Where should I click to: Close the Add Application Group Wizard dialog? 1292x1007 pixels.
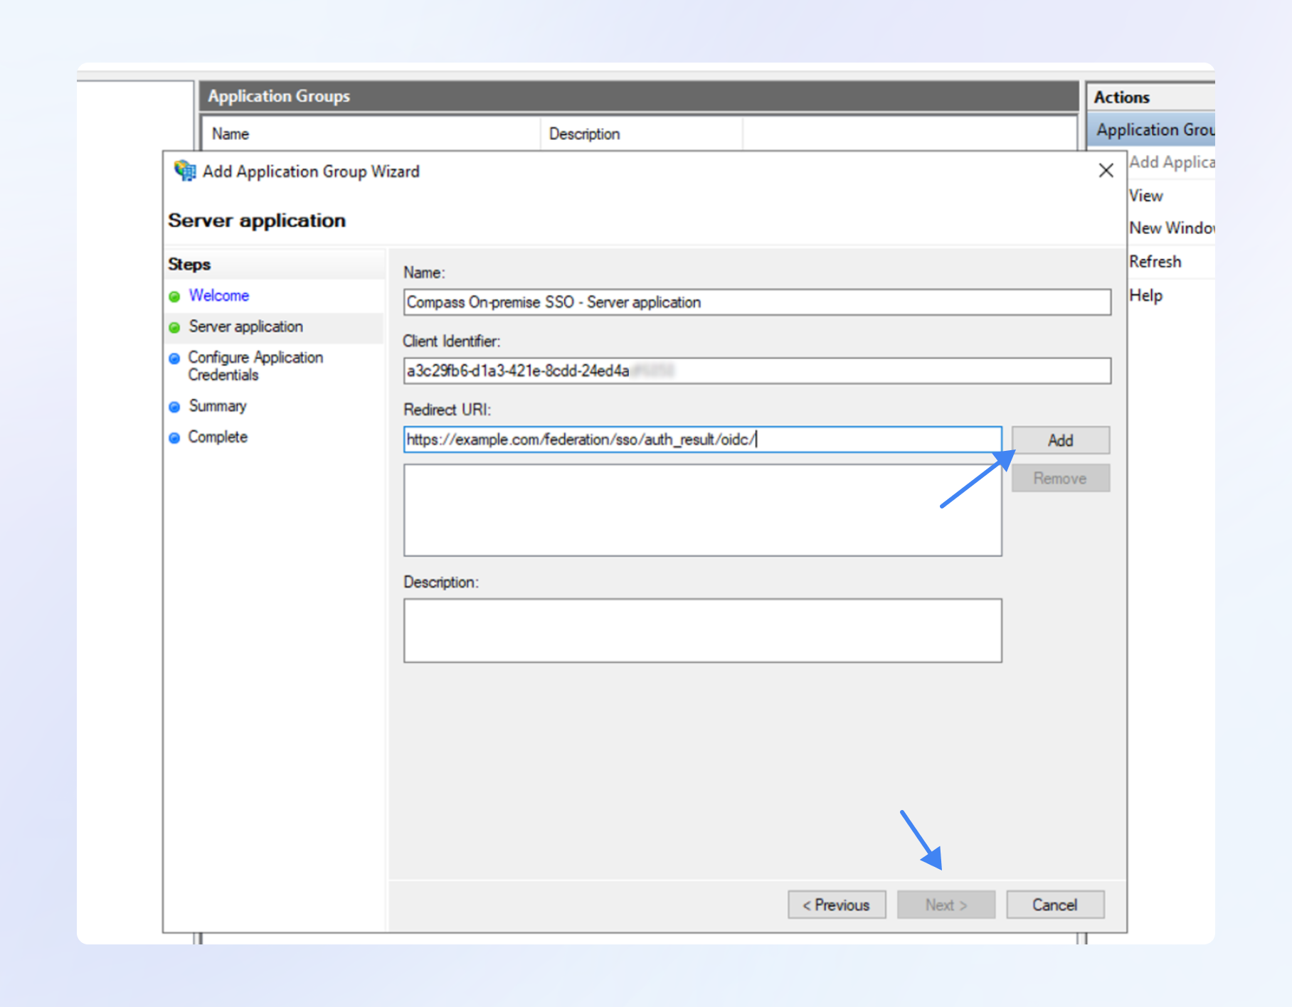coord(1106,171)
